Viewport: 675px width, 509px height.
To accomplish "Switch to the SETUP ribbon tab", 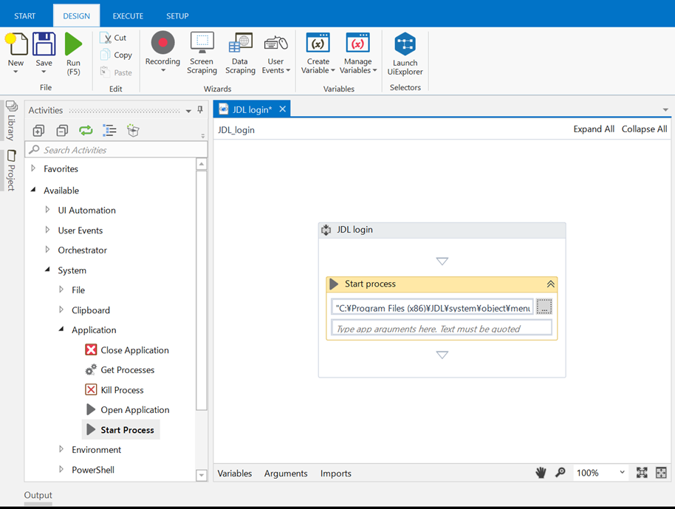I will (177, 16).
